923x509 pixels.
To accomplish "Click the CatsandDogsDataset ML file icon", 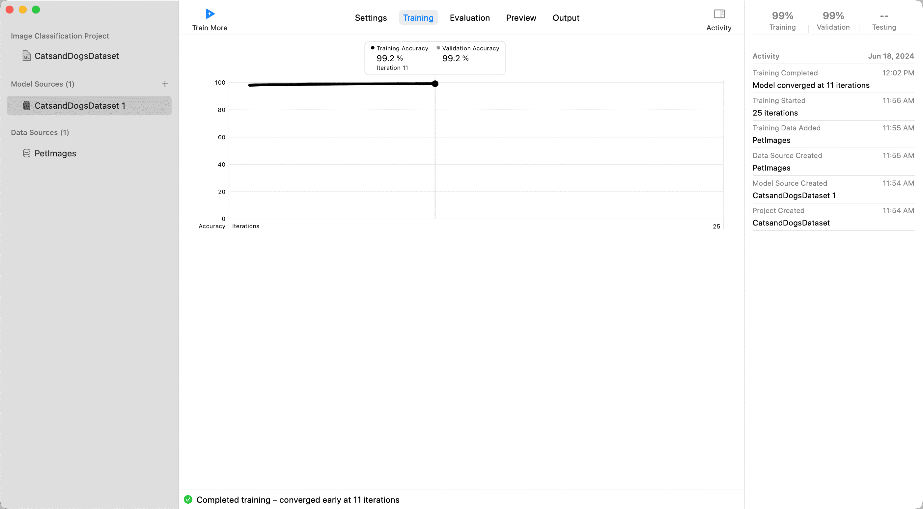I will click(26, 56).
